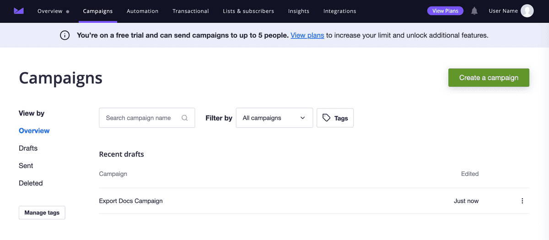Click Create a campaign button
The width and height of the screenshot is (549, 240).
(x=489, y=78)
